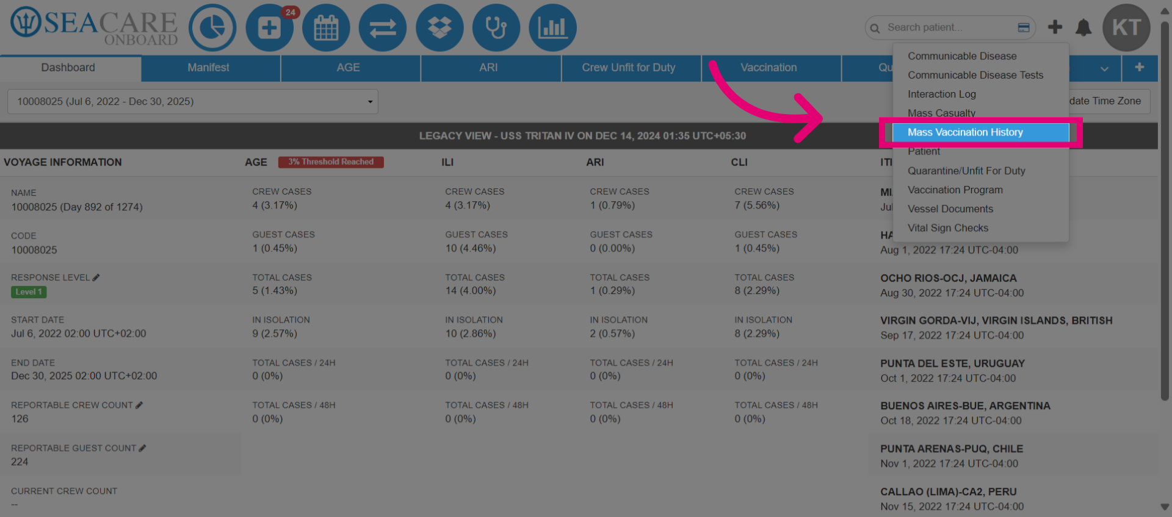Focus the Search patient input field
Viewport: 1172px width, 517px height.
pos(949,27)
